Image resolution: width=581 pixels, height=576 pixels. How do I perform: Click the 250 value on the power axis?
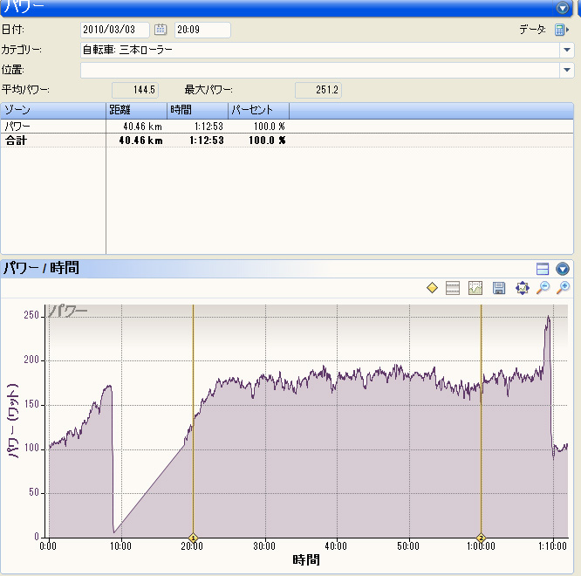[x=31, y=315]
